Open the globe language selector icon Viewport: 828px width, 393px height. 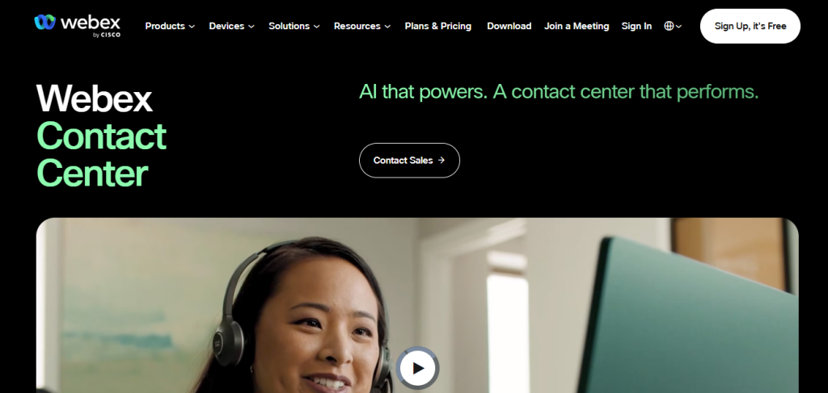tap(669, 26)
